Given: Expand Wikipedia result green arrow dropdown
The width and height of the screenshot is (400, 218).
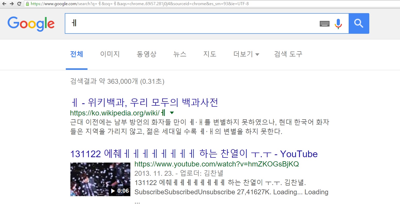Looking at the screenshot, I should [172, 113].
